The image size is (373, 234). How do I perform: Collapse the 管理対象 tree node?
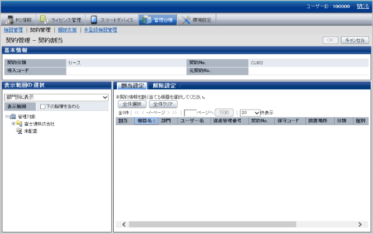pos(7,117)
